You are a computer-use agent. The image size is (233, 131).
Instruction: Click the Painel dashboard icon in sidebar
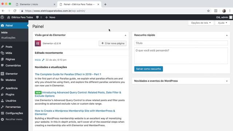pyautogui.click(x=3, y=25)
